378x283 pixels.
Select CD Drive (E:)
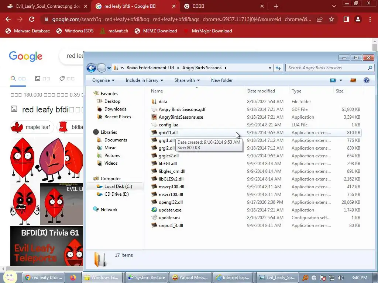(x=116, y=194)
